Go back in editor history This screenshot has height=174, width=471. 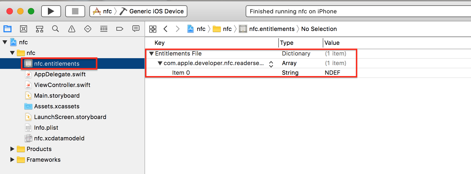(165, 29)
